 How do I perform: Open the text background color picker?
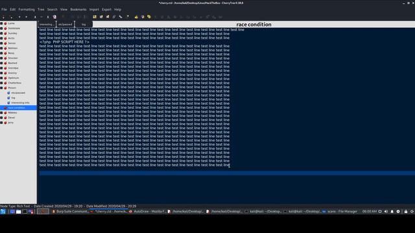tap(149, 17)
